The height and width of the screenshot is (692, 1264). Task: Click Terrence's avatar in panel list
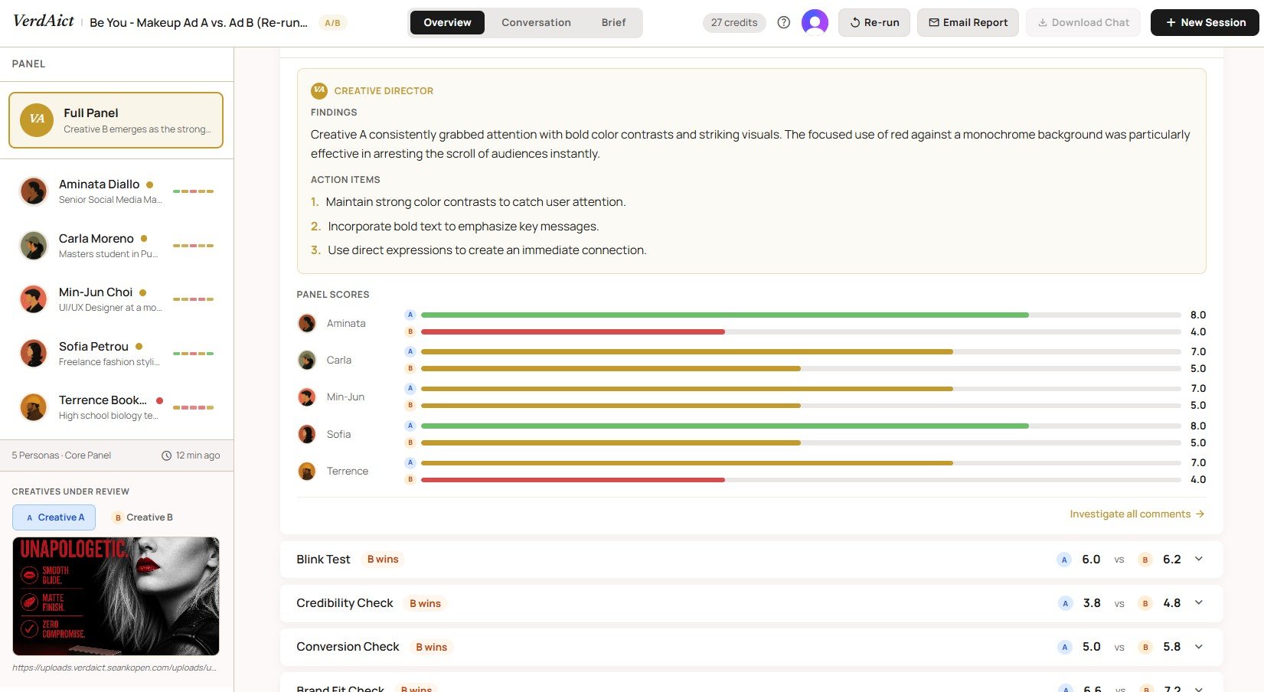34,407
